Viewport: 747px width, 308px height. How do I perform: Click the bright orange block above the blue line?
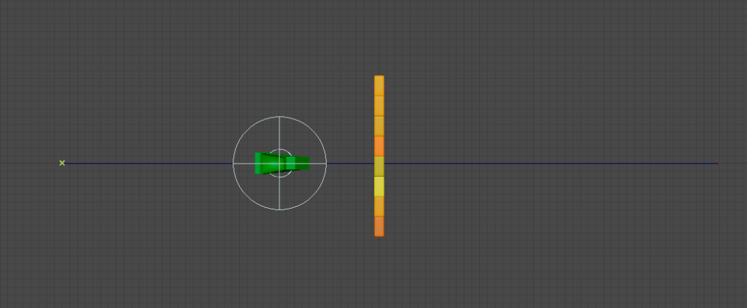pyautogui.click(x=379, y=145)
